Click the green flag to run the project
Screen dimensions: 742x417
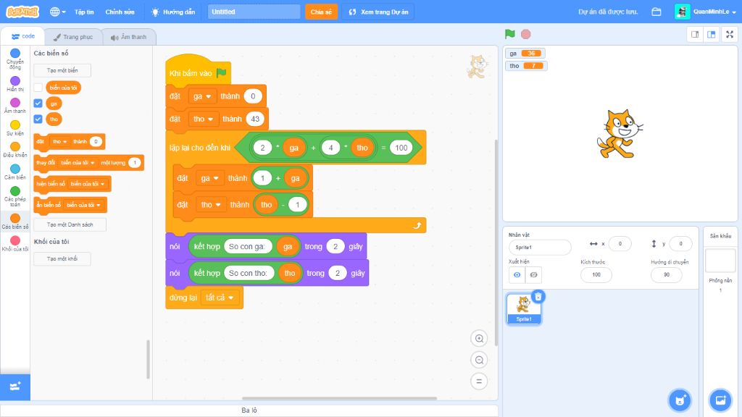pyautogui.click(x=509, y=34)
